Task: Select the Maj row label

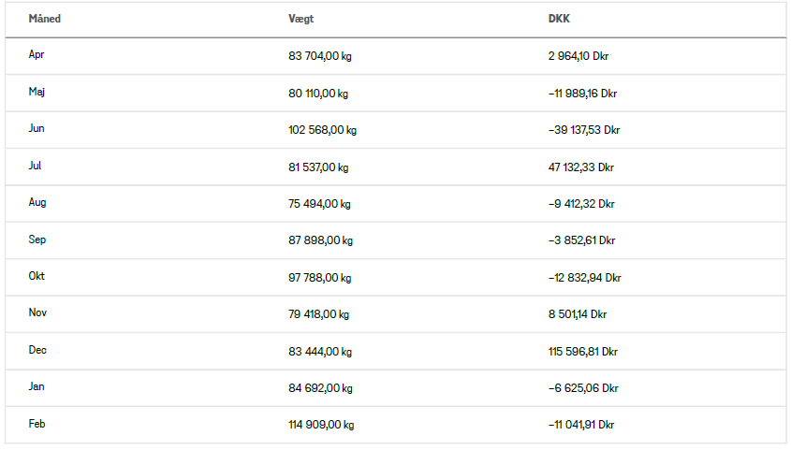Action: (37, 93)
